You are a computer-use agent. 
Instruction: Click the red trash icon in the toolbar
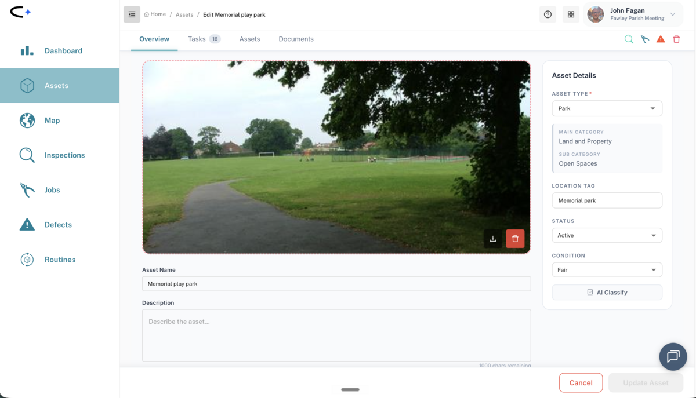pos(676,39)
